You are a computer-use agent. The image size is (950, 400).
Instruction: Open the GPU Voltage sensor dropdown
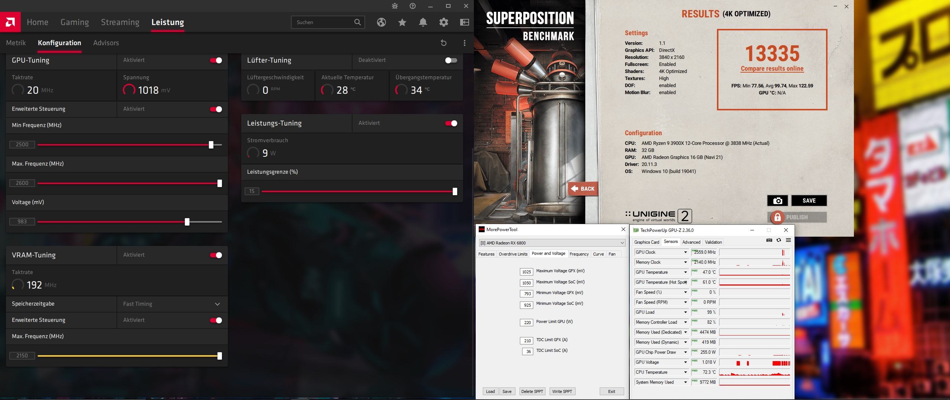point(685,362)
